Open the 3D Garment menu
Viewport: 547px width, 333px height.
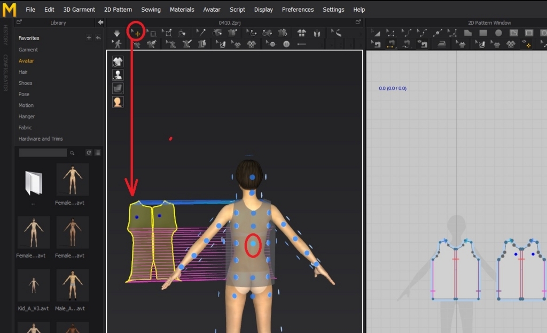pyautogui.click(x=79, y=10)
